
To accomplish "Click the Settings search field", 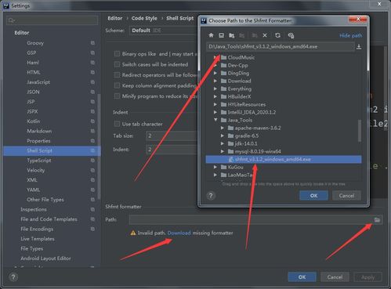I will click(52, 20).
